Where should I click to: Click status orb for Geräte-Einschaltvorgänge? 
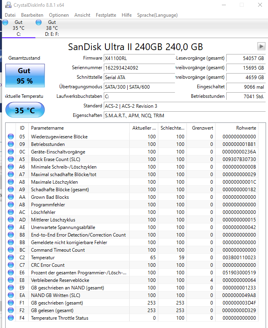11,151
